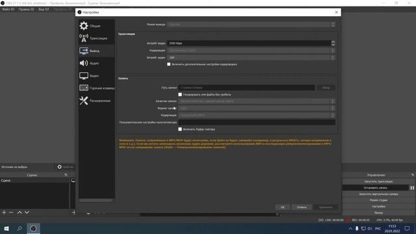Add a new scene with the plus icon
Screen dimensions: 416x234
[4, 213]
